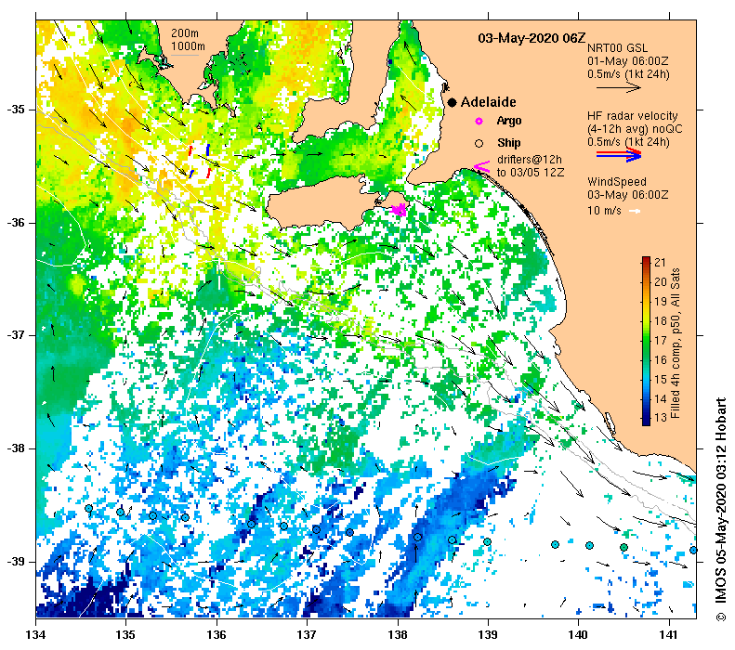
Task: Click the magenta drifters arrowhead in legend
Action: pos(482,166)
